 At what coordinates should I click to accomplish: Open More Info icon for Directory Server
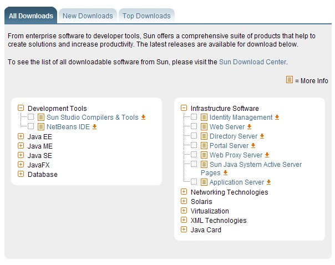[x=204, y=136]
